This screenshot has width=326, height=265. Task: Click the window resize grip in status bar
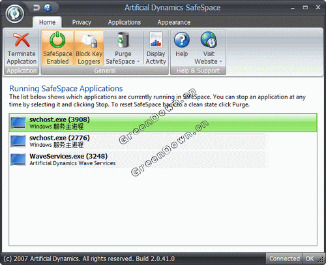point(321,260)
